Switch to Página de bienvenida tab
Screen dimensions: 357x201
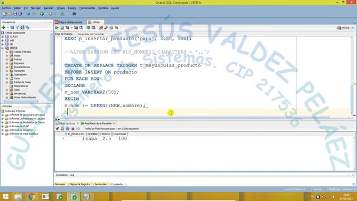point(70,22)
